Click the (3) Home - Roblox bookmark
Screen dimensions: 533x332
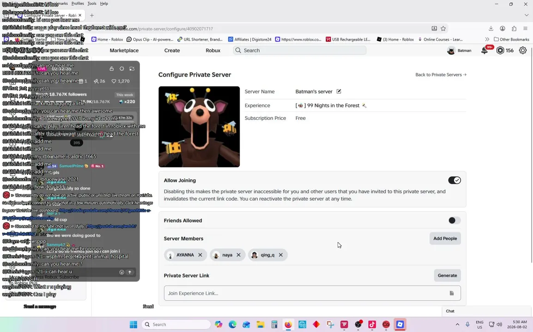coord(395,39)
